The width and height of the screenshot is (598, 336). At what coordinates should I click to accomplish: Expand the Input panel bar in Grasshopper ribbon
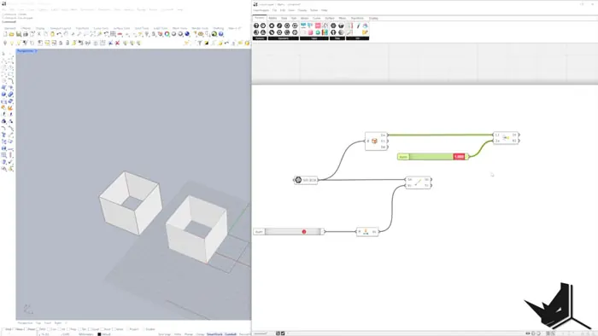tap(314, 38)
